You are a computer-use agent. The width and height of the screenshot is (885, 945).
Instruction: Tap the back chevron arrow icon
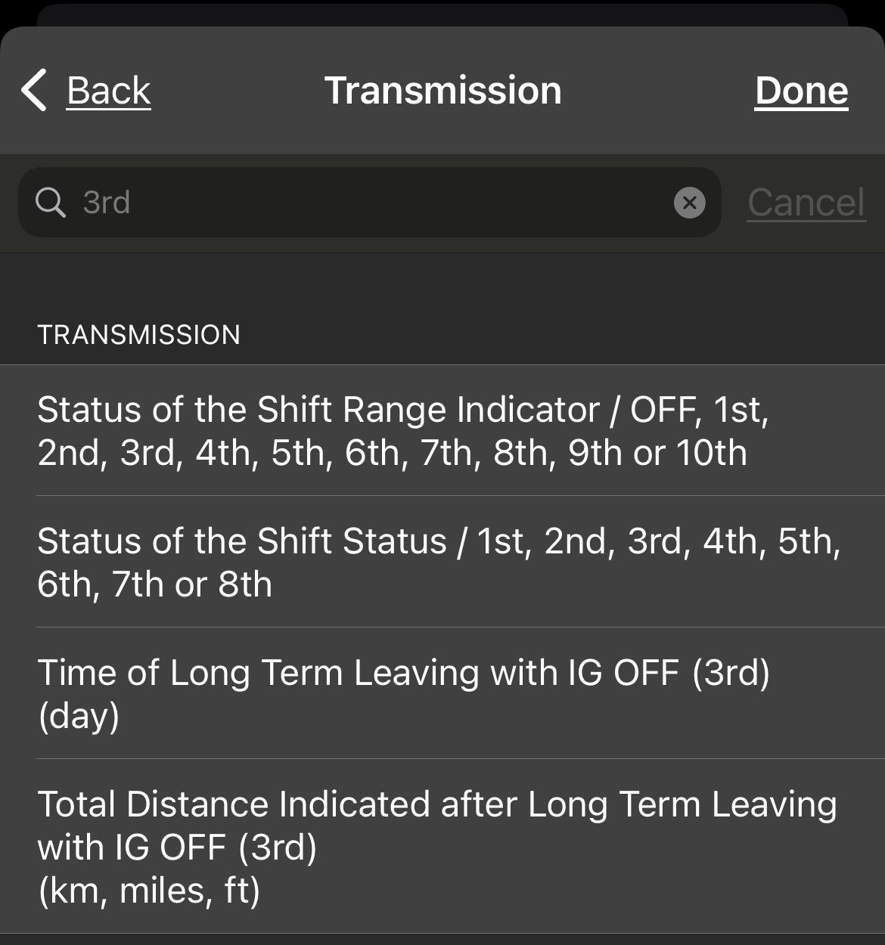coord(34,91)
